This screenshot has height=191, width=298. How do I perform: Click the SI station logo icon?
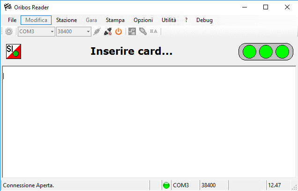[x=14, y=51]
